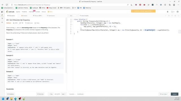Open the Master key bookmark
The width and height of the screenshot is (181, 101).
point(87,8)
